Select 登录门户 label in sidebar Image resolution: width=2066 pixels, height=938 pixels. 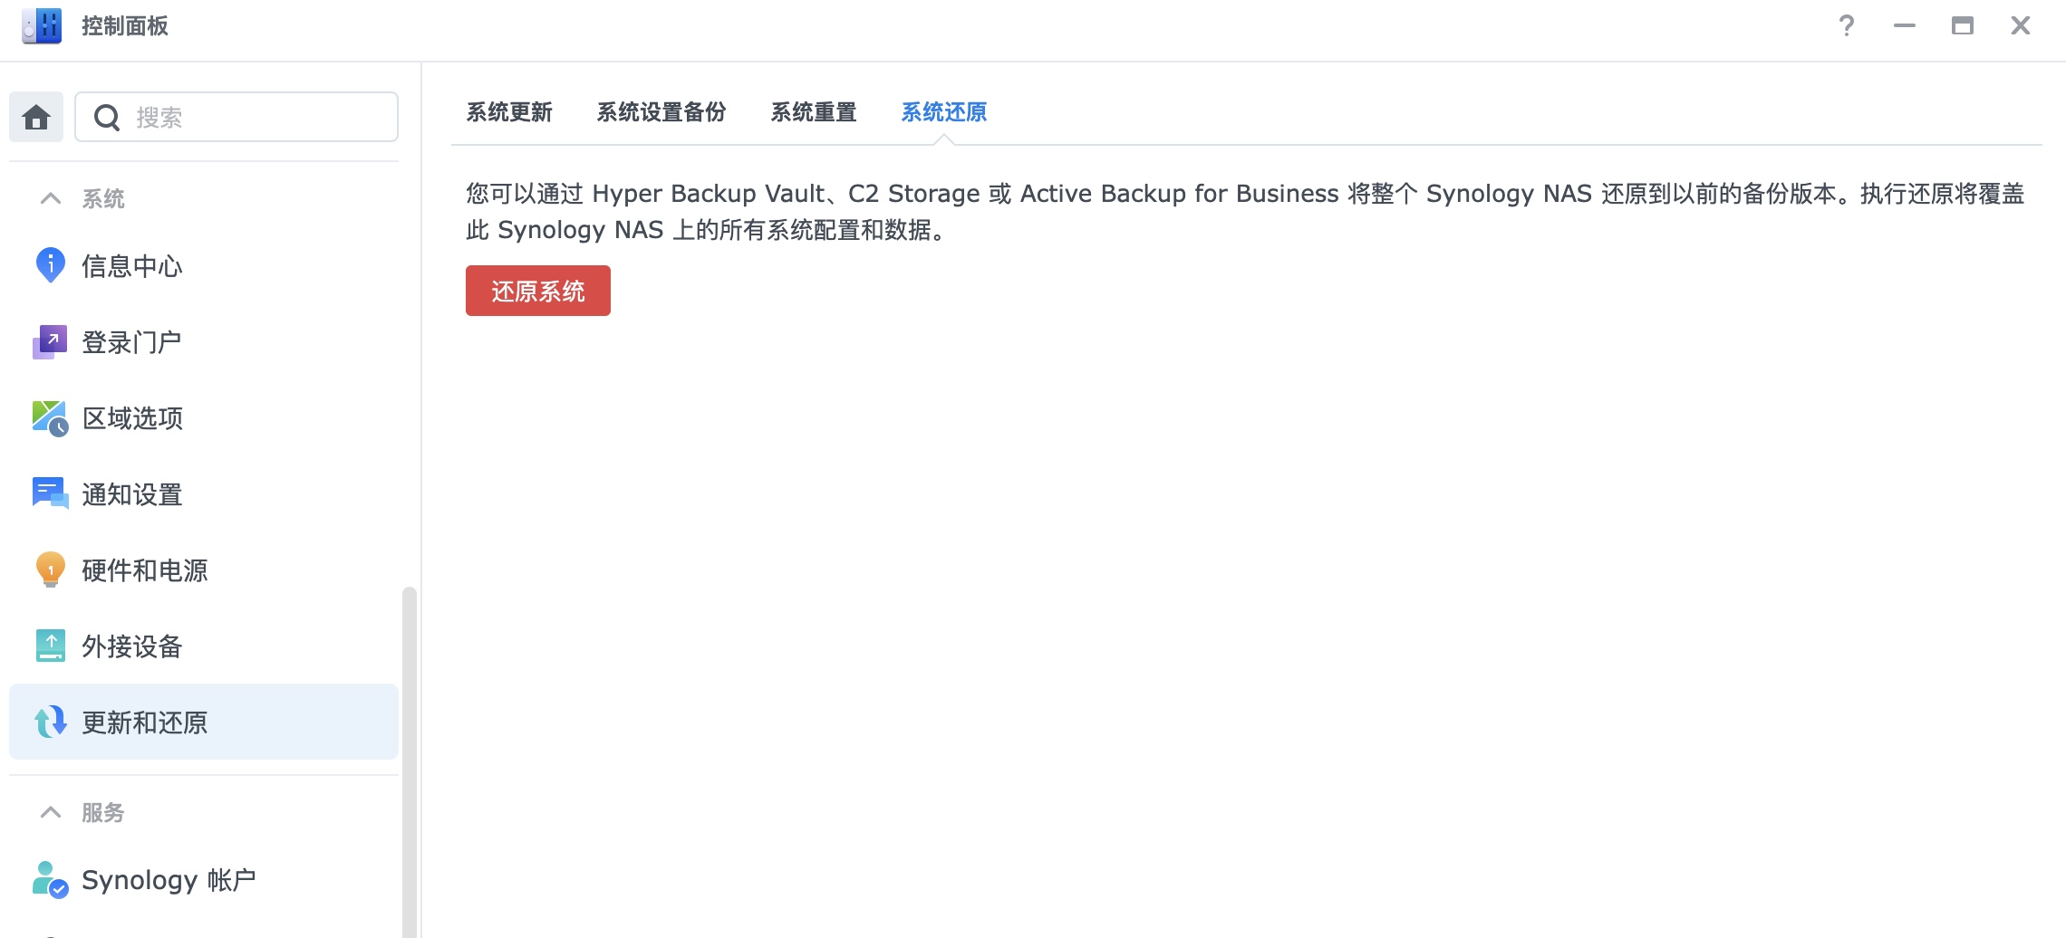tap(132, 342)
